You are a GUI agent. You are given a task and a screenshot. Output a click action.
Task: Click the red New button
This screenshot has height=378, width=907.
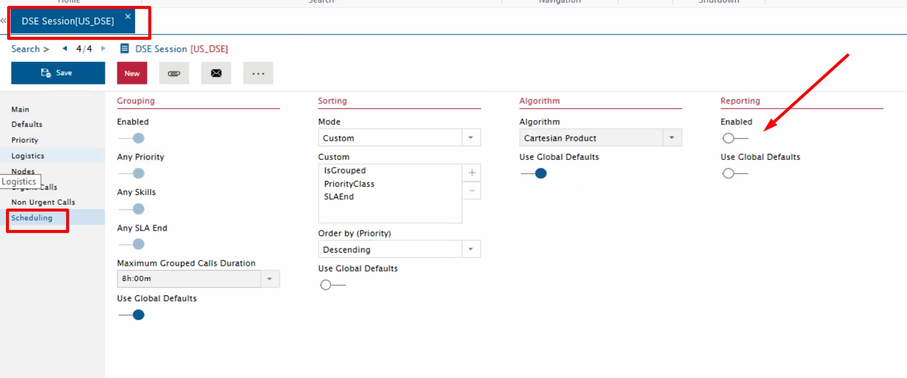(132, 73)
